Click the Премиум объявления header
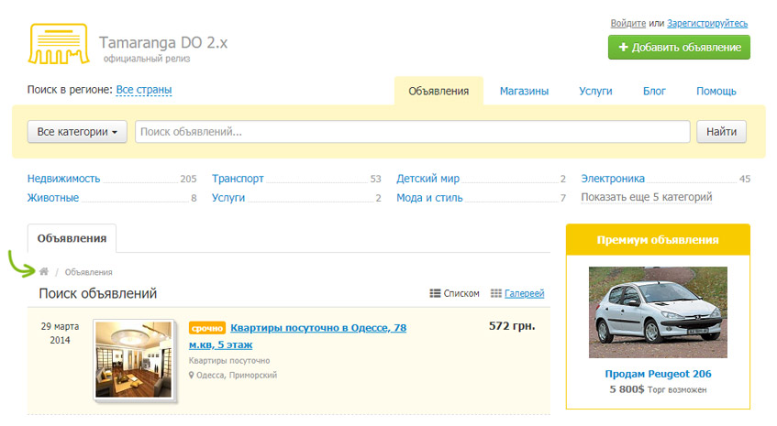The width and height of the screenshot is (777, 426). pos(658,240)
